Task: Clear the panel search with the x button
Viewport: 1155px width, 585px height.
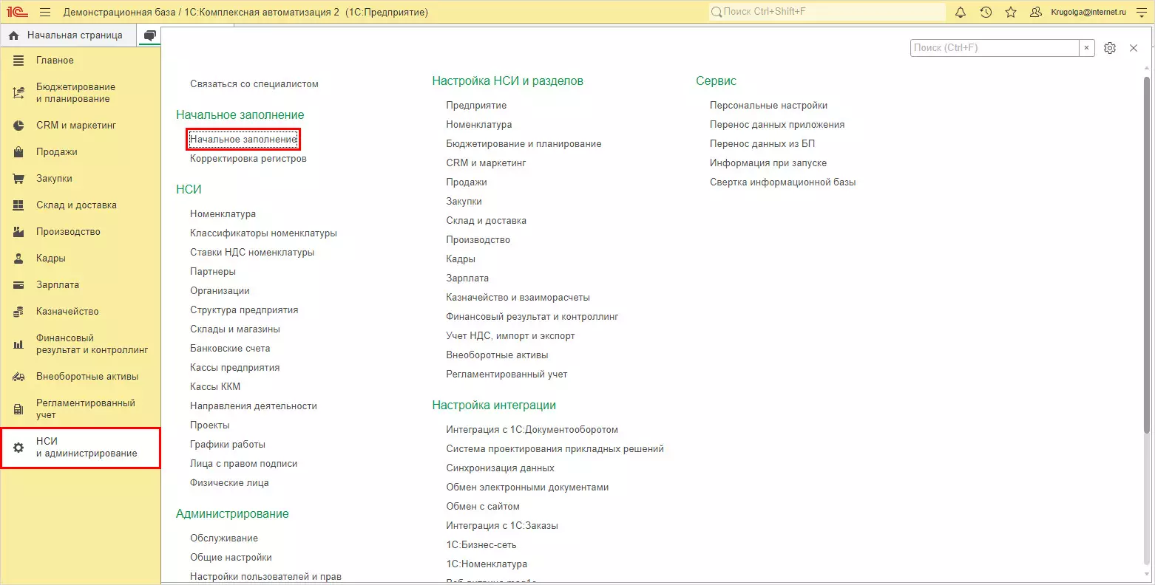Action: [x=1086, y=48]
